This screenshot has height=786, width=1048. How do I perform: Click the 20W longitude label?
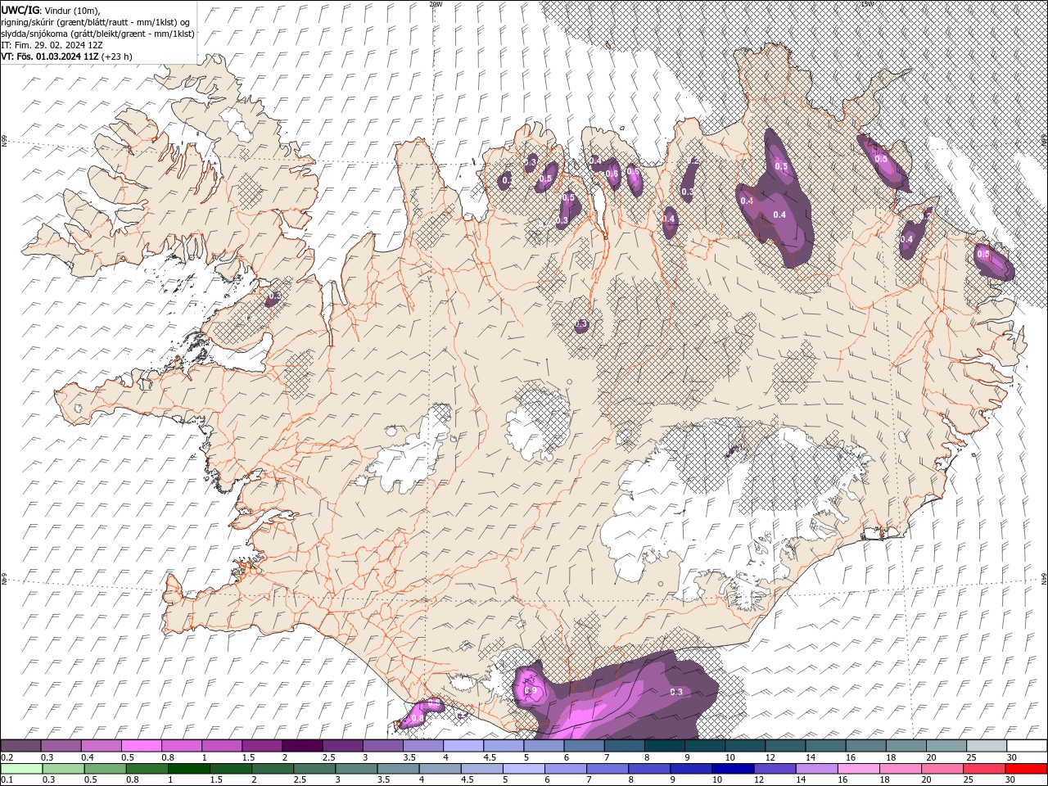click(x=436, y=4)
